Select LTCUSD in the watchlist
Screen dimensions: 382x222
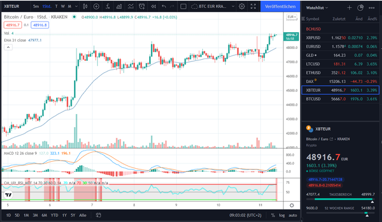click(x=340, y=64)
